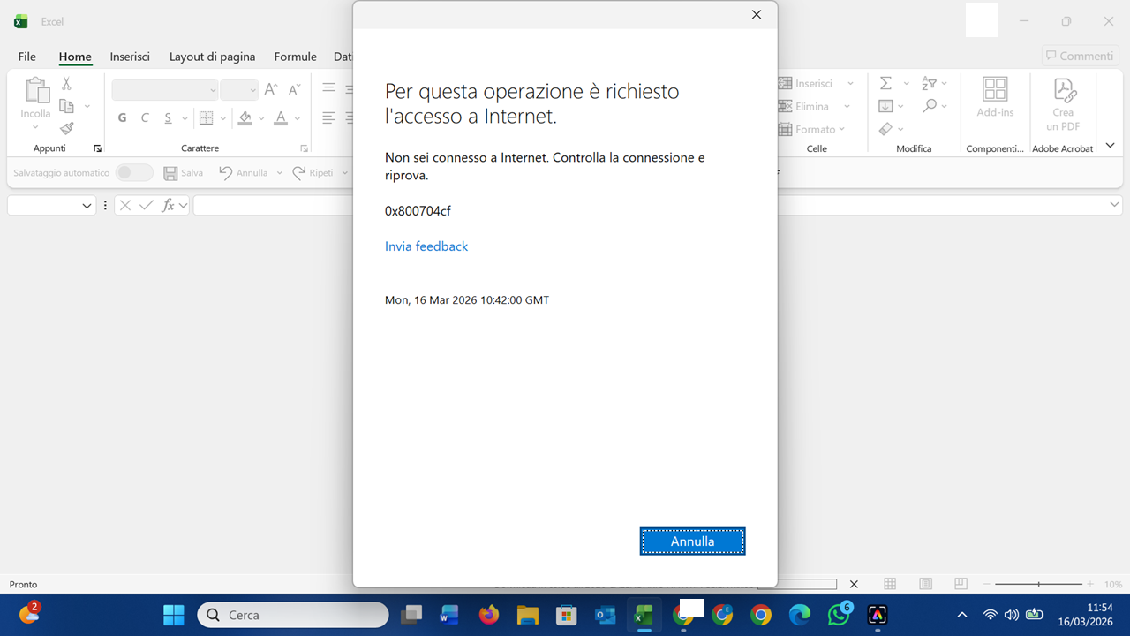This screenshot has width=1130, height=636.
Task: Select the Home ribbon tab
Action: point(75,57)
